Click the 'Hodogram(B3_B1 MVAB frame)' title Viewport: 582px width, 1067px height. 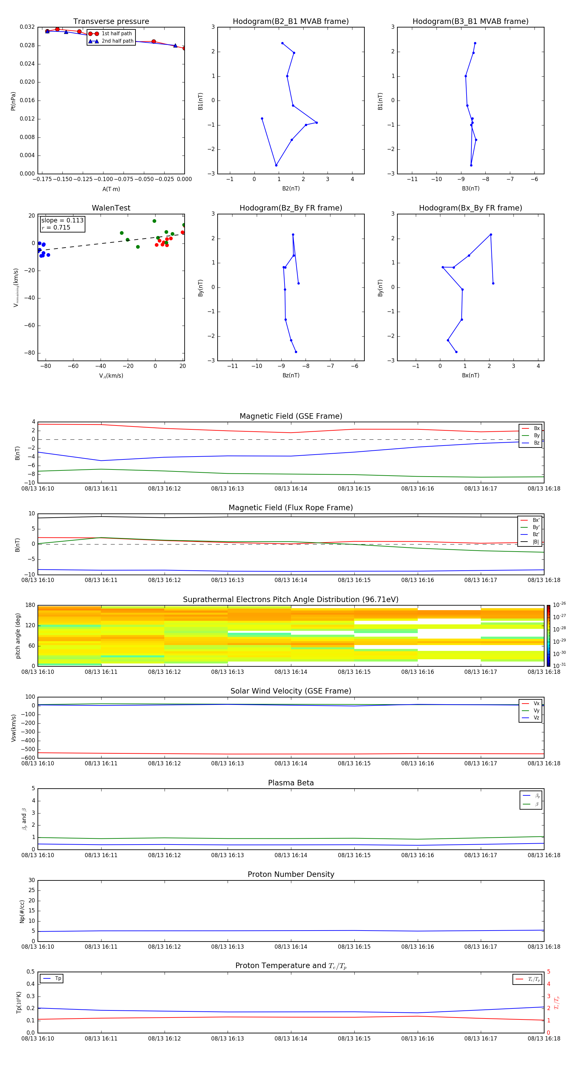[470, 22]
